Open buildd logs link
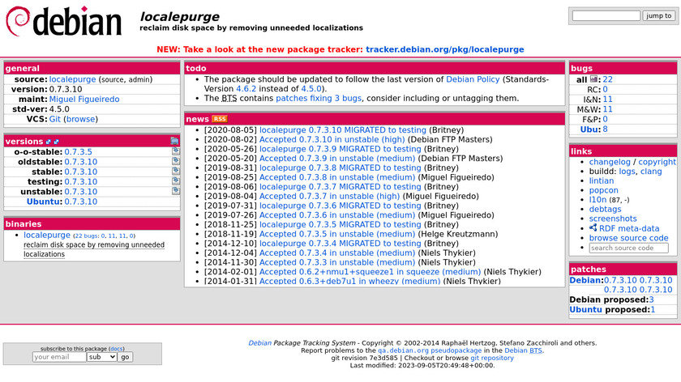The width and height of the screenshot is (681, 382). coord(627,172)
